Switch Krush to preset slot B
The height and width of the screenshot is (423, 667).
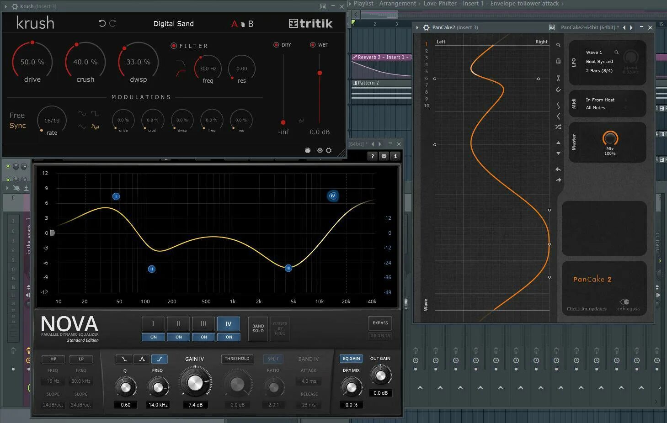coord(251,24)
